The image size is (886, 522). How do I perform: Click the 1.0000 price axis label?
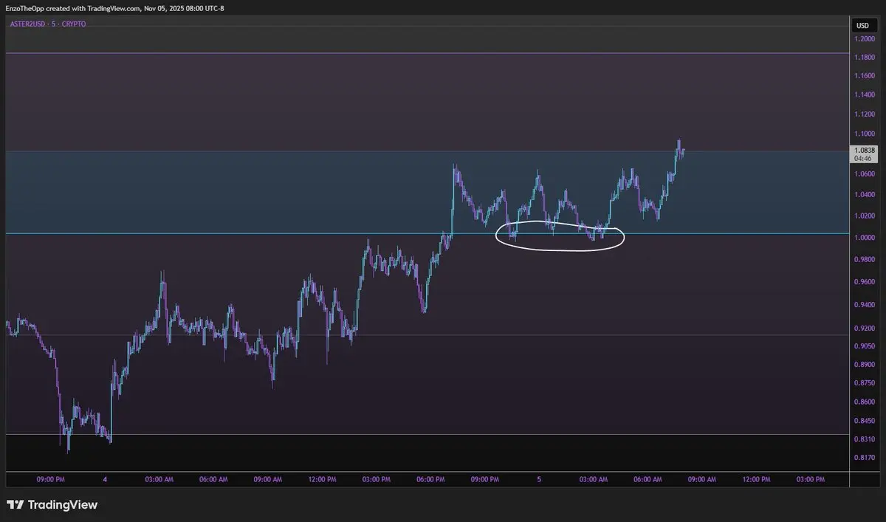[x=865, y=238]
